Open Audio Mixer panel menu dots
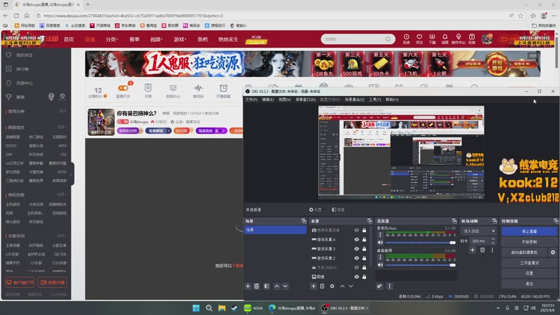The image size is (560, 315). coord(390,286)
